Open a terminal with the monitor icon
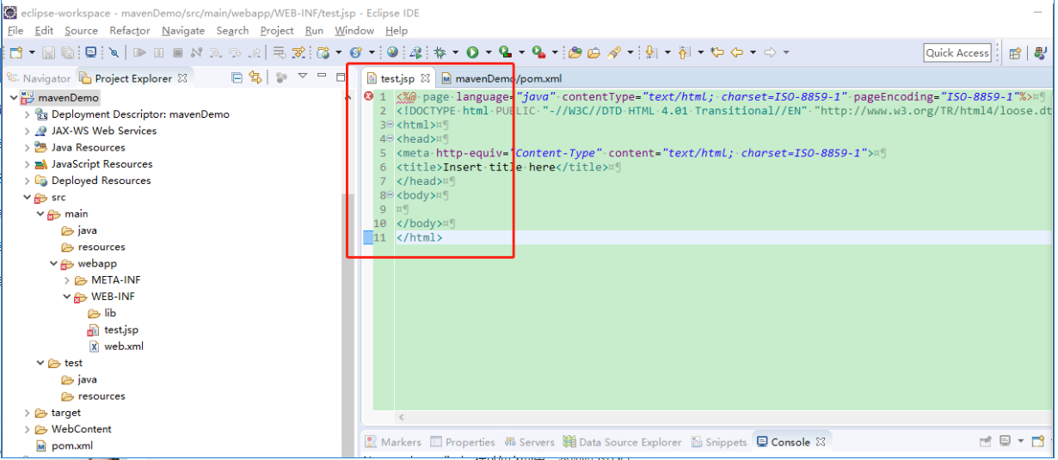 pos(91,52)
